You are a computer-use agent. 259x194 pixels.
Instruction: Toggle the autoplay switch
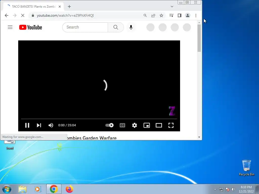point(109,125)
